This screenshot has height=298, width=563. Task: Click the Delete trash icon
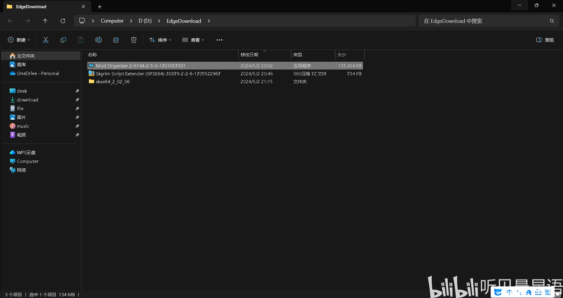134,40
